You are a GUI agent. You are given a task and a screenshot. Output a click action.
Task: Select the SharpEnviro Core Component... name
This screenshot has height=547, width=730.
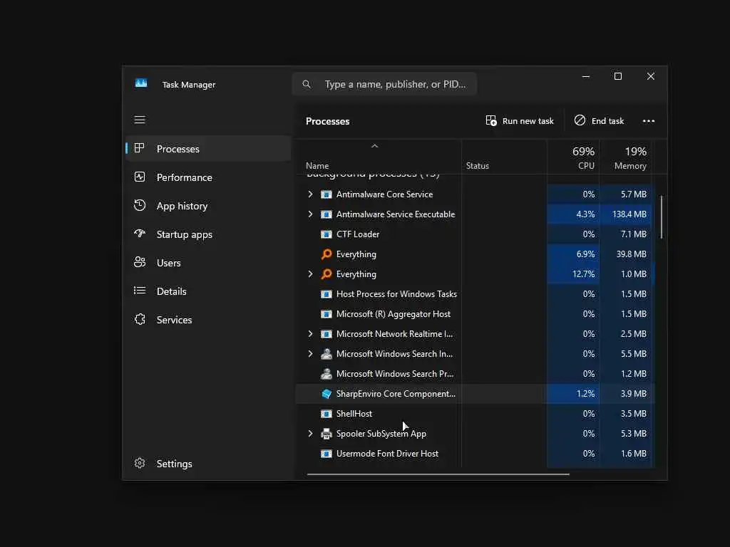(396, 394)
